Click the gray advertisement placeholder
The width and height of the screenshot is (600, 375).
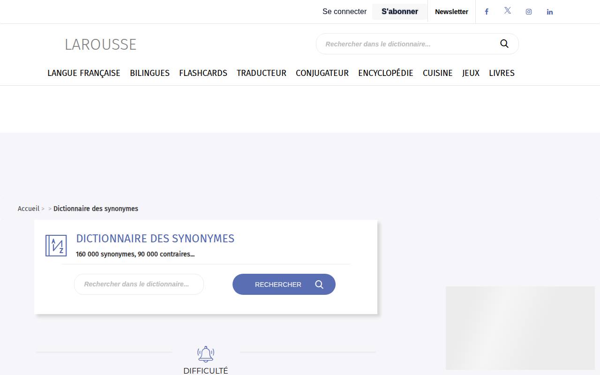pos(520,328)
